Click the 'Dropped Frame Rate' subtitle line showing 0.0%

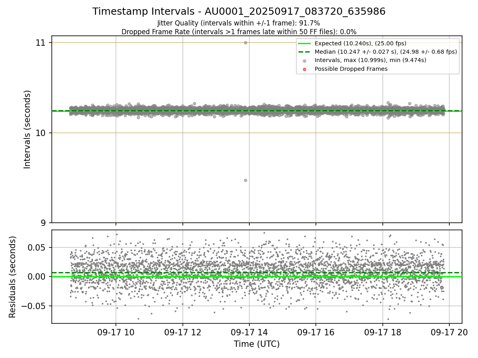tap(239, 31)
